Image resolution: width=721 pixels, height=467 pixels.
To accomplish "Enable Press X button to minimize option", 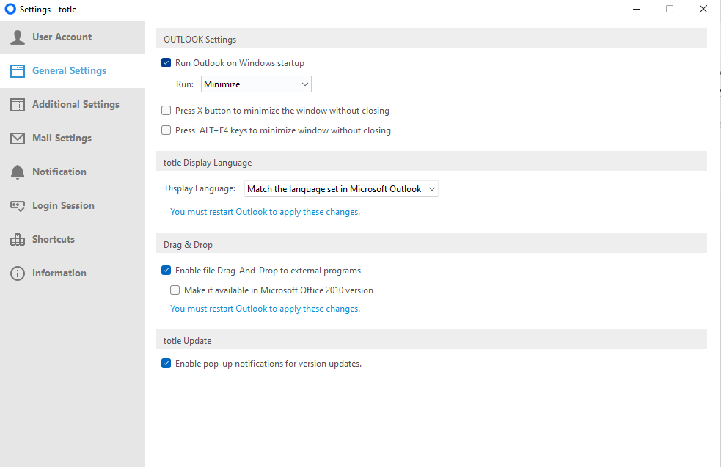I will click(166, 111).
